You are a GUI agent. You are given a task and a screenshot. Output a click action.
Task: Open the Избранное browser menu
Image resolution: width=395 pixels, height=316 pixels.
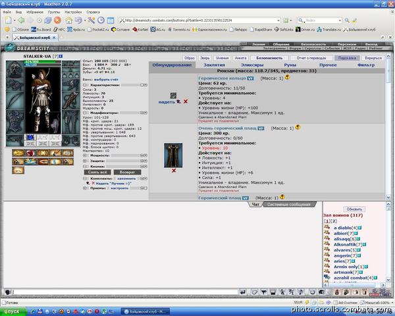coord(35,12)
